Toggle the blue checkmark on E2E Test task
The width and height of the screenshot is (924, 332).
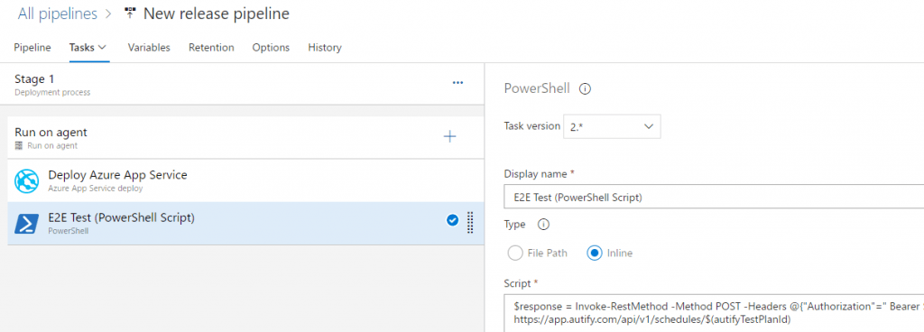pyautogui.click(x=453, y=221)
